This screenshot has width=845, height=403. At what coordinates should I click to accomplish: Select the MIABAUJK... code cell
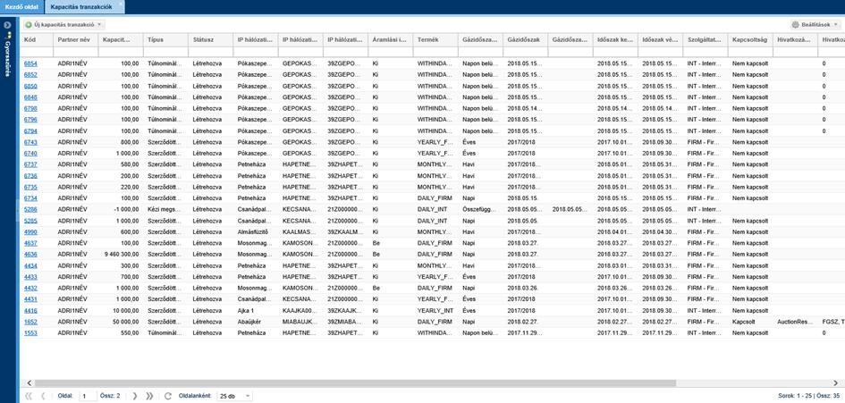point(300,321)
